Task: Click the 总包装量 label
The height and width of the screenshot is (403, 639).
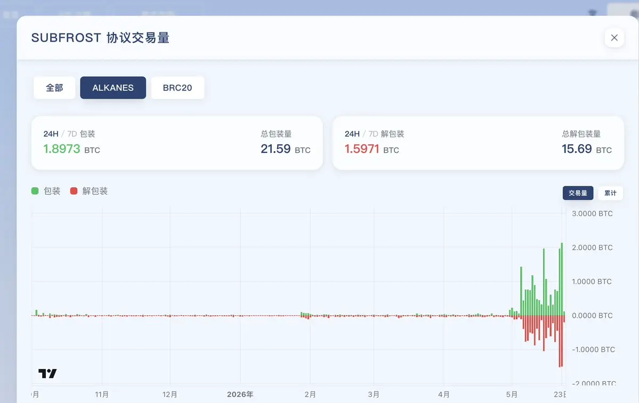Action: pos(276,134)
